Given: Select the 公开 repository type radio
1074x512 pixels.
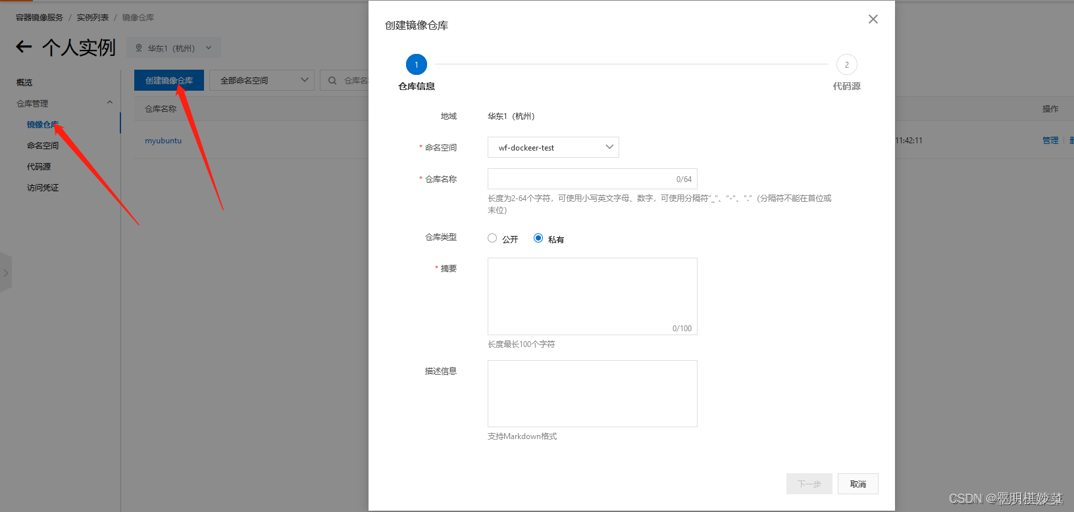Looking at the screenshot, I should [x=492, y=238].
